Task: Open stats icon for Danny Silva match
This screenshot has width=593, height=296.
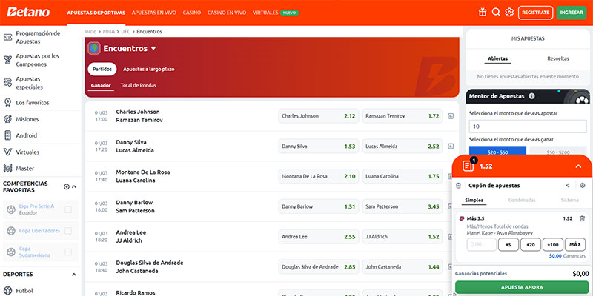Action: (x=451, y=146)
